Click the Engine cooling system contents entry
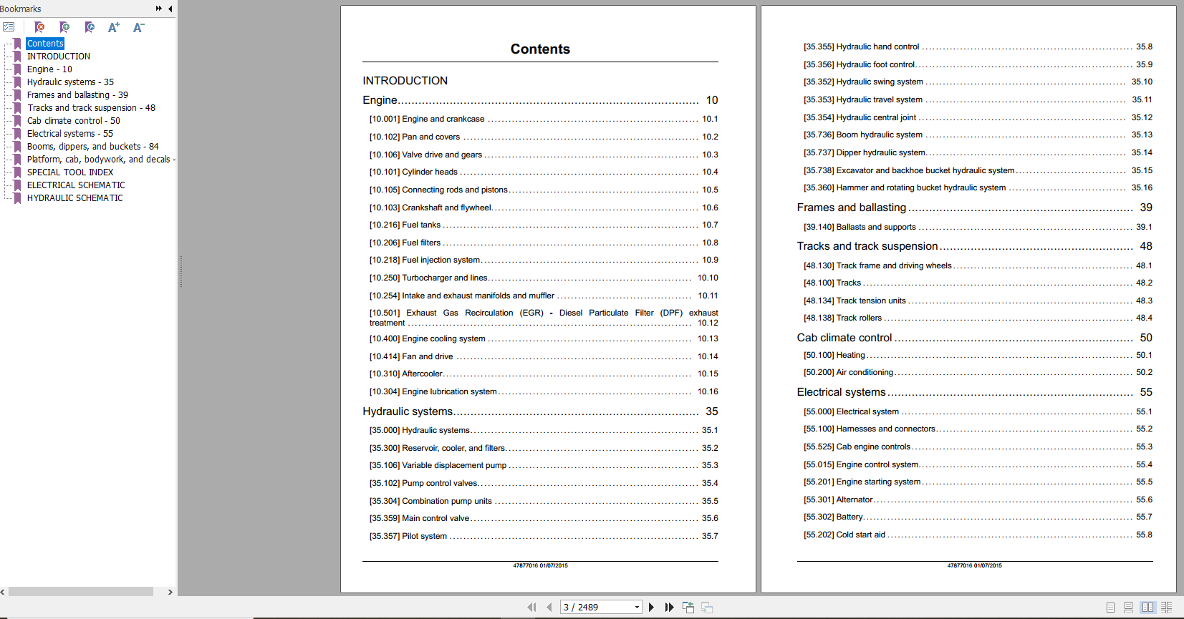Viewport: 1184px width, 619px height. pyautogui.click(x=443, y=338)
